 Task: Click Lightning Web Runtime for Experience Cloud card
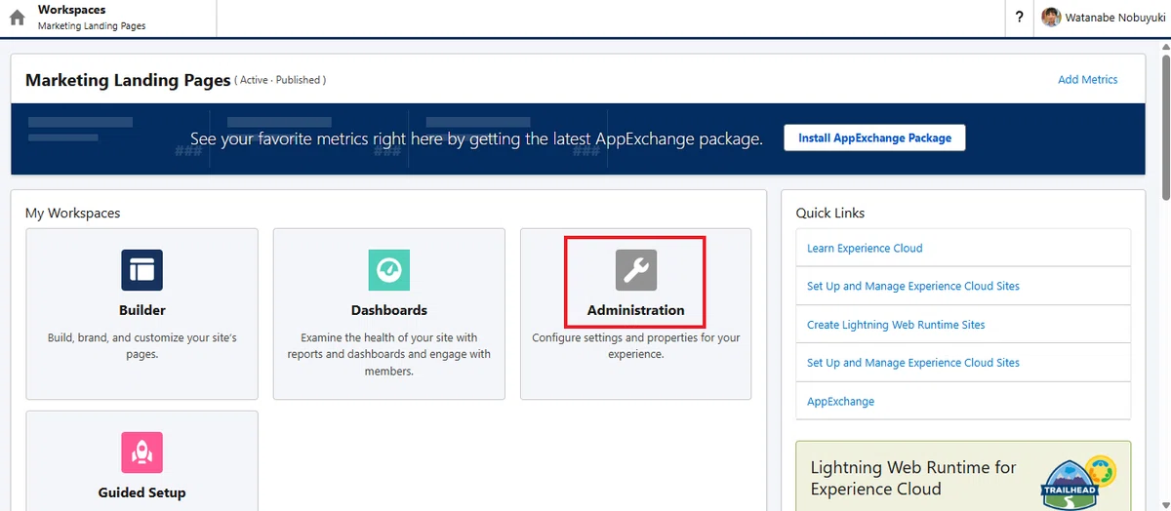(963, 476)
